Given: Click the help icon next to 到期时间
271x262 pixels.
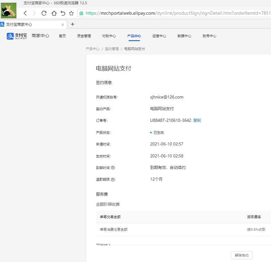Looking at the screenshot, I should pyautogui.click(x=113, y=168).
